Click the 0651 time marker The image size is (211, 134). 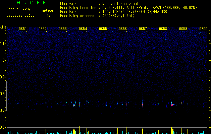(x=22, y=29)
